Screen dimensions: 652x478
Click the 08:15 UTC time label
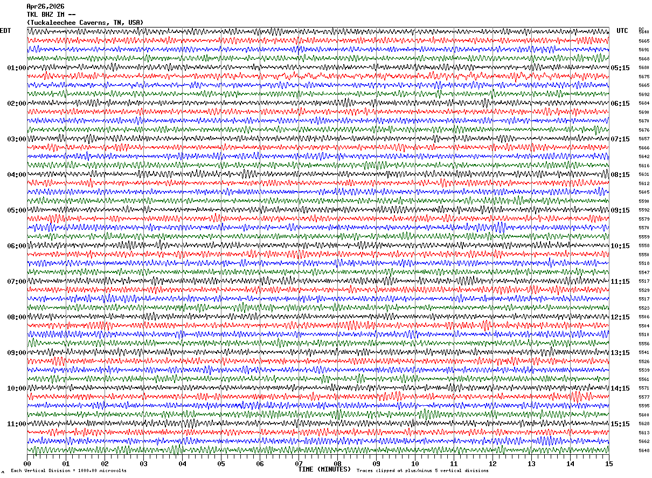[620, 175]
